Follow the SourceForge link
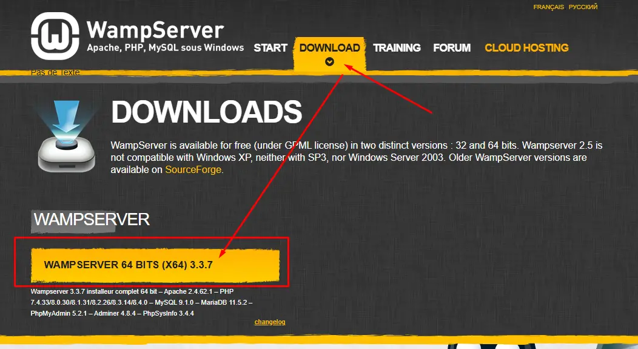 point(193,169)
